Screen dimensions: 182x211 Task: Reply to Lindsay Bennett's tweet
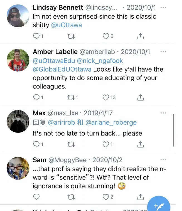[36, 36]
